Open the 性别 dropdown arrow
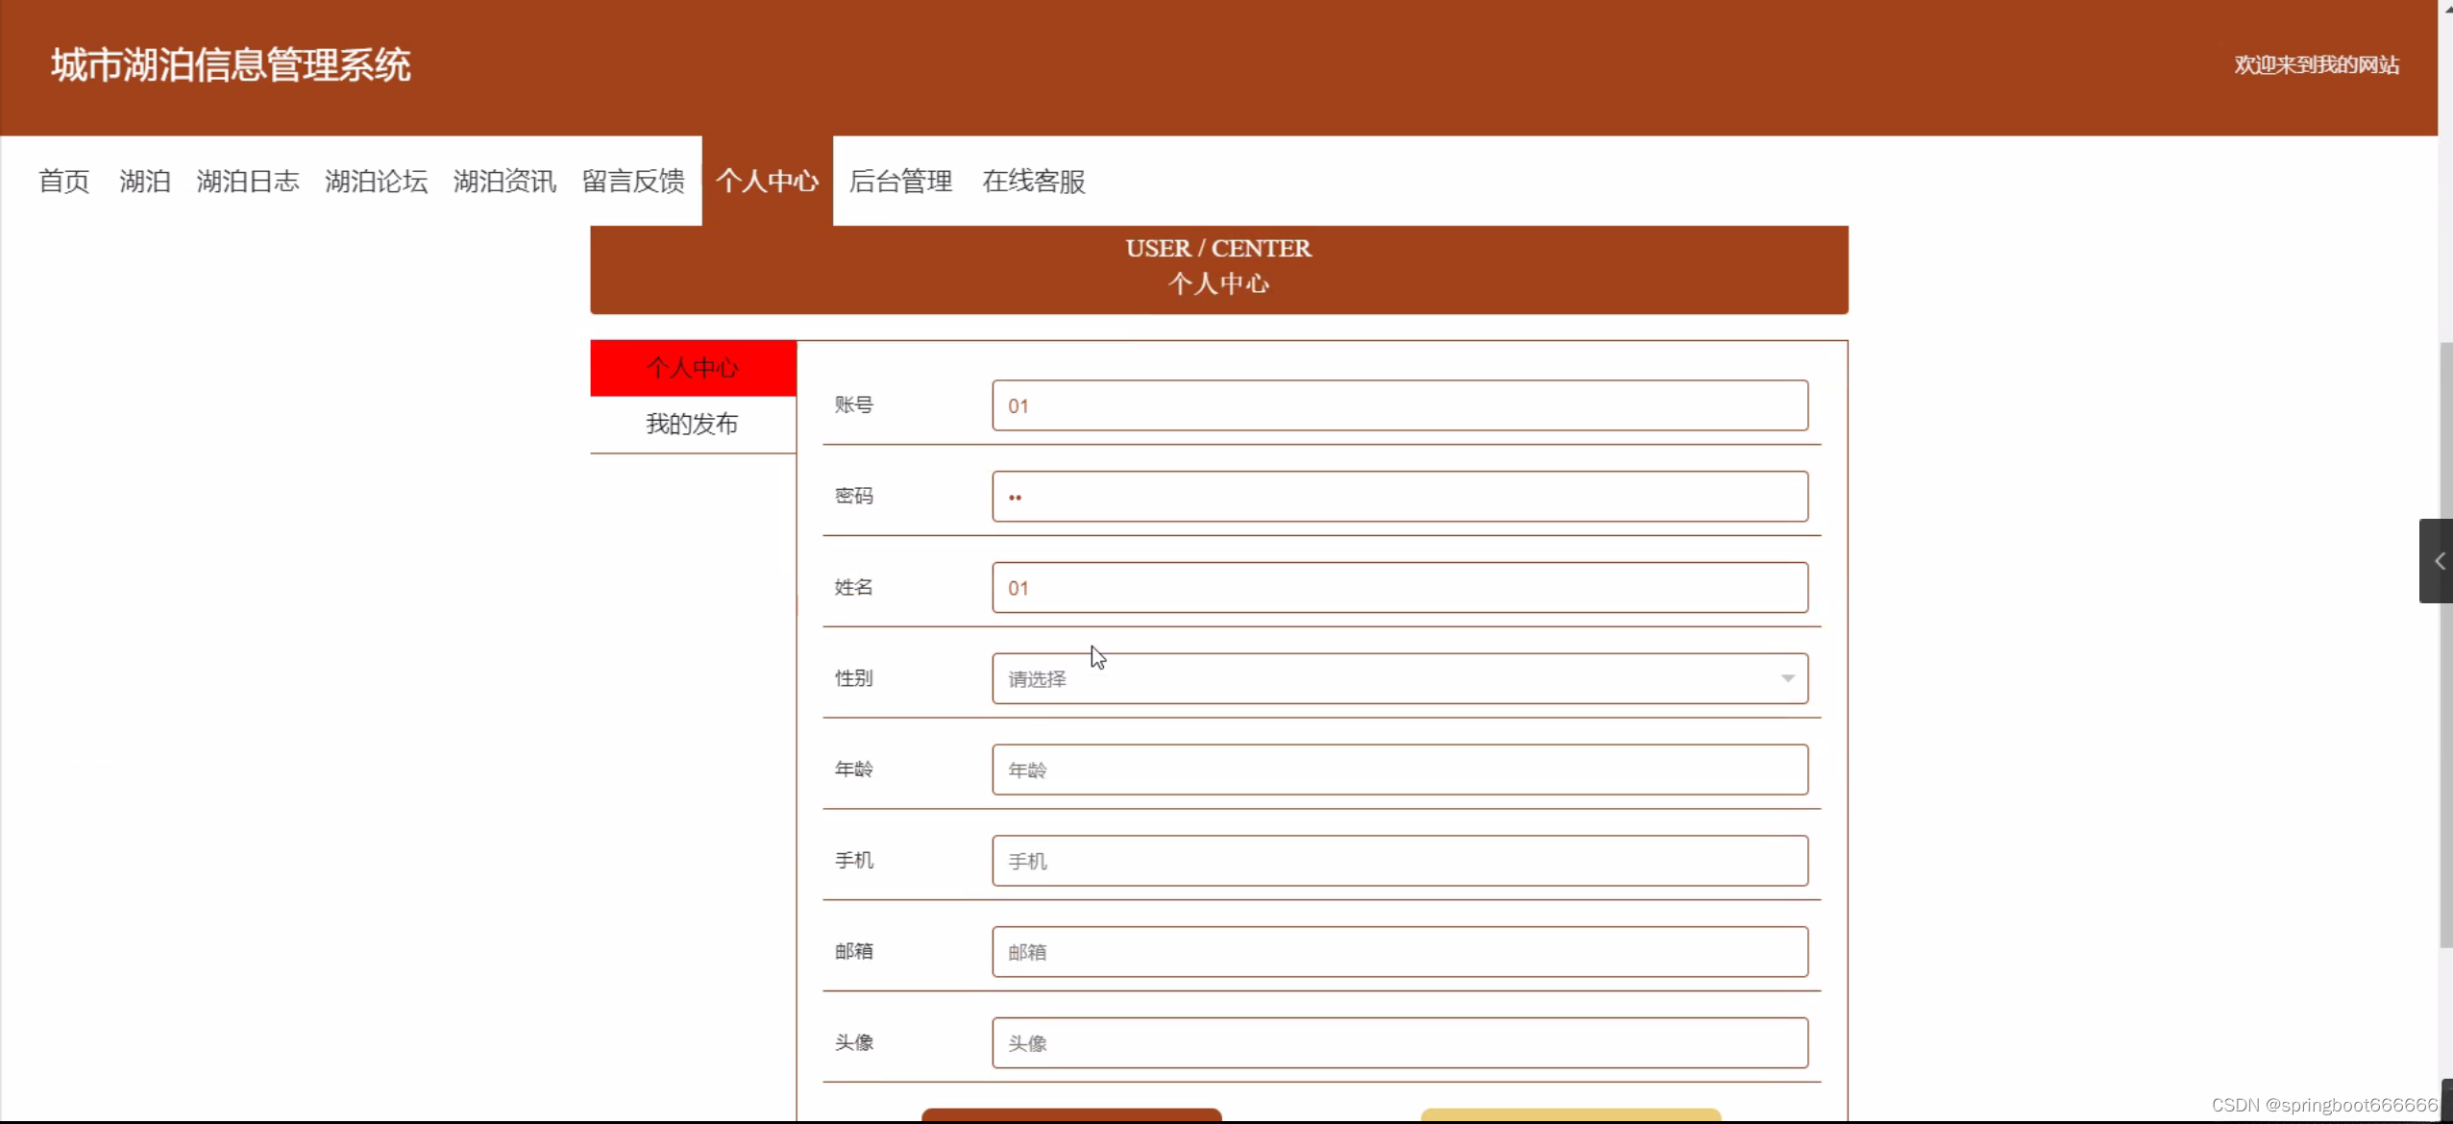 [1787, 678]
